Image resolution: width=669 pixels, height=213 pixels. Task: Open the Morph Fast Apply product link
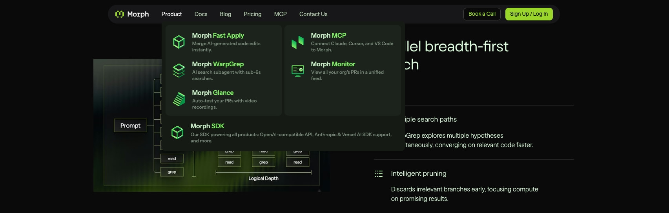(x=224, y=42)
